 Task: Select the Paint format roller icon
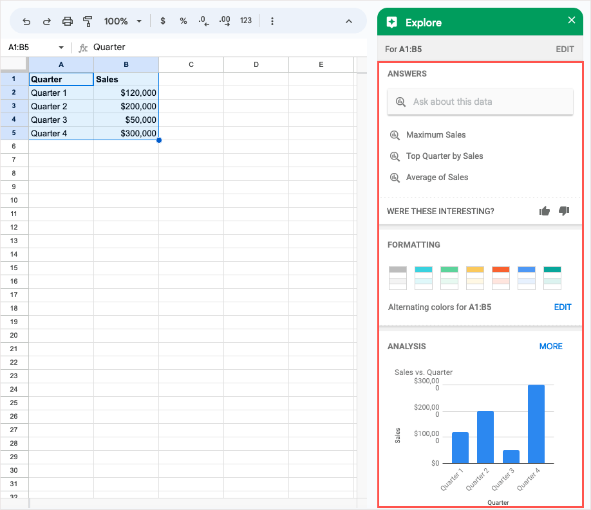(88, 21)
